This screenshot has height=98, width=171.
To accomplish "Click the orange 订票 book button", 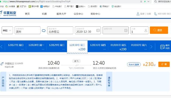I will pyautogui.click(x=164, y=64).
